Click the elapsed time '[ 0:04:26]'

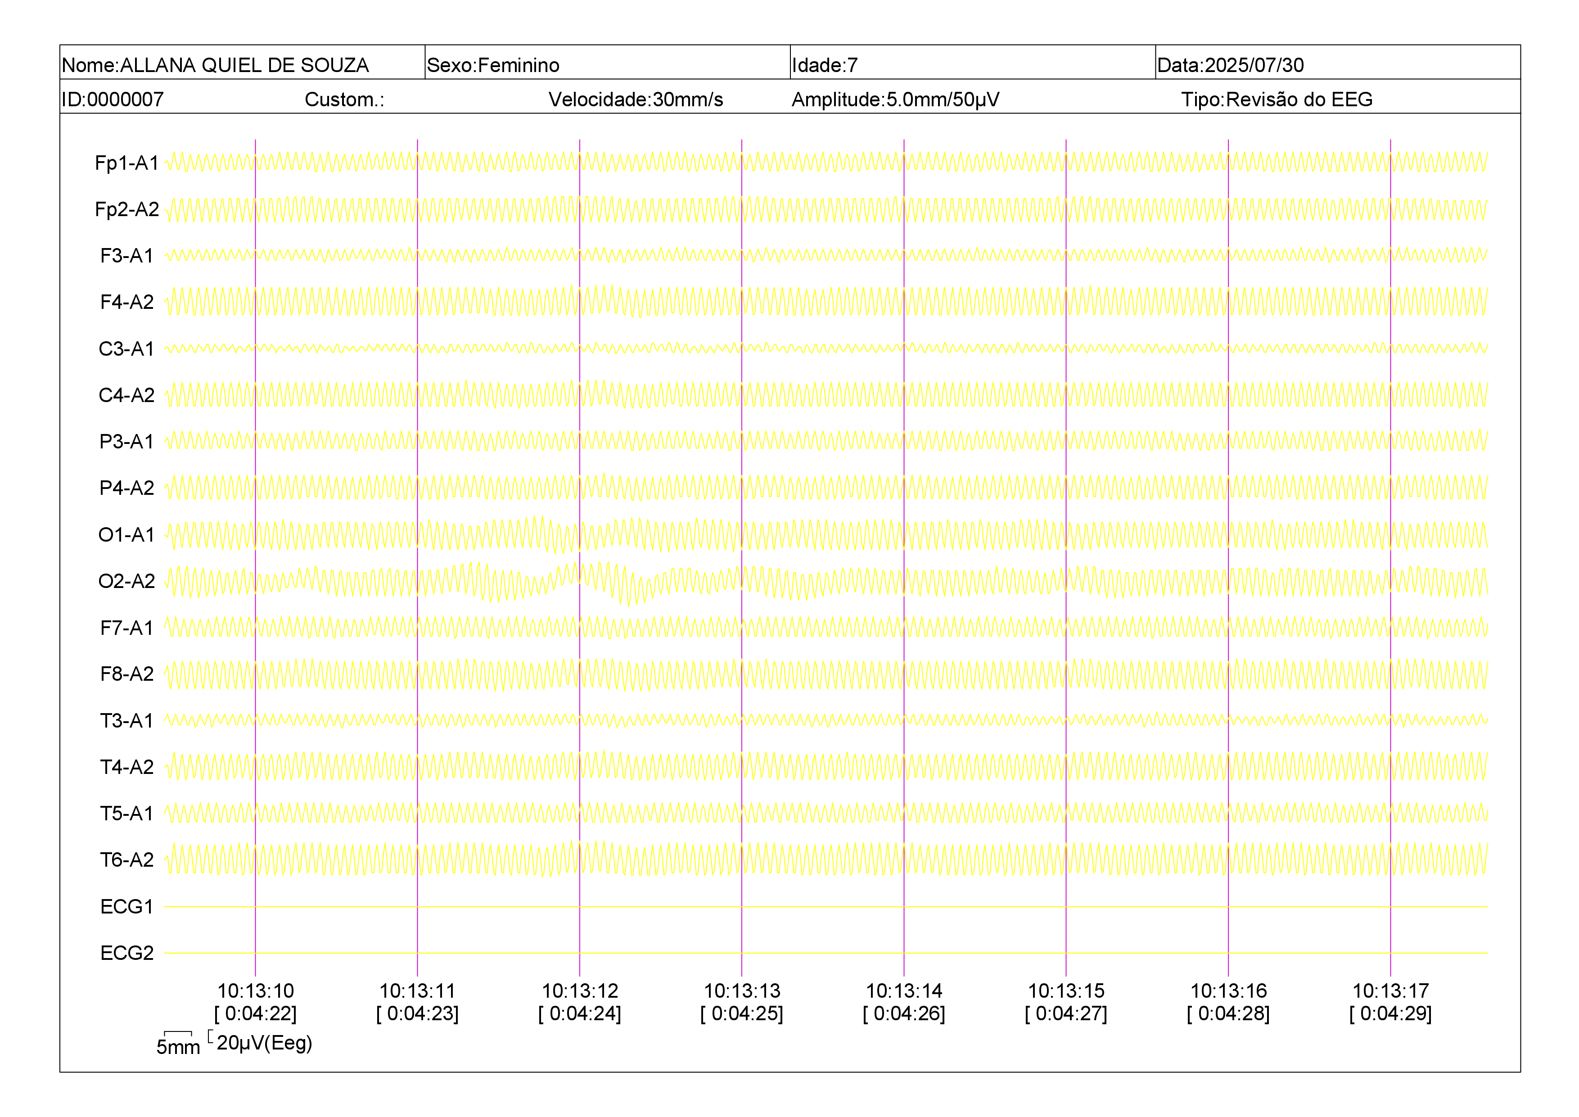pyautogui.click(x=904, y=1014)
